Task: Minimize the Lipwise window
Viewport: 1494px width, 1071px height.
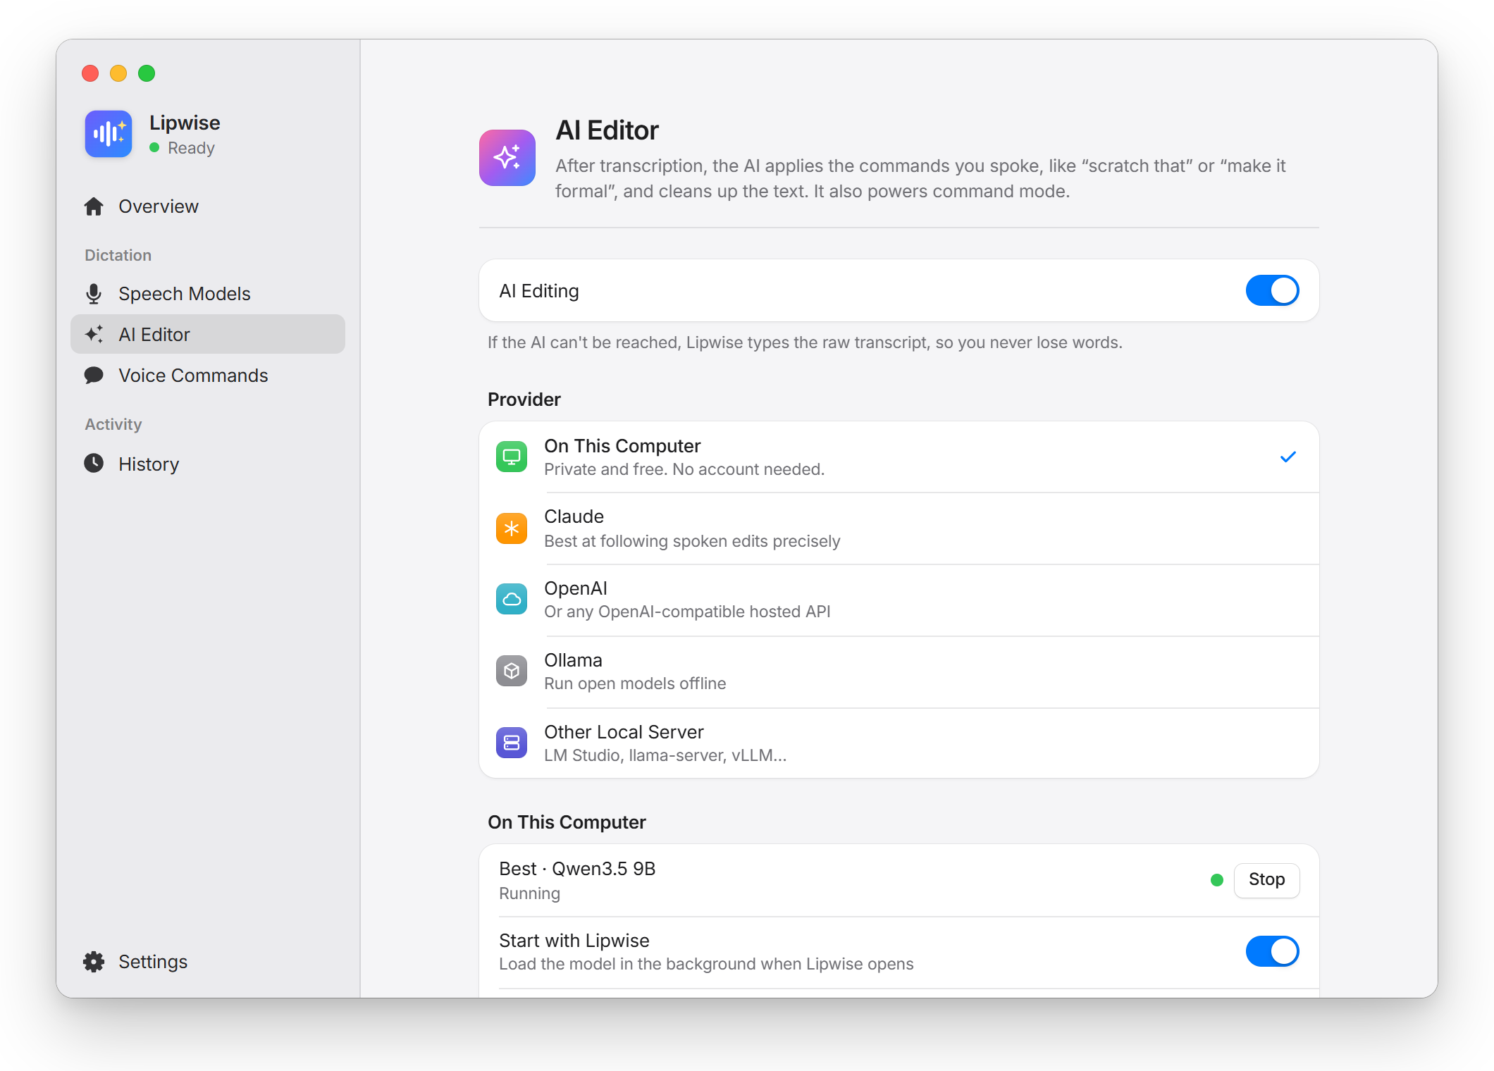Action: (x=118, y=73)
